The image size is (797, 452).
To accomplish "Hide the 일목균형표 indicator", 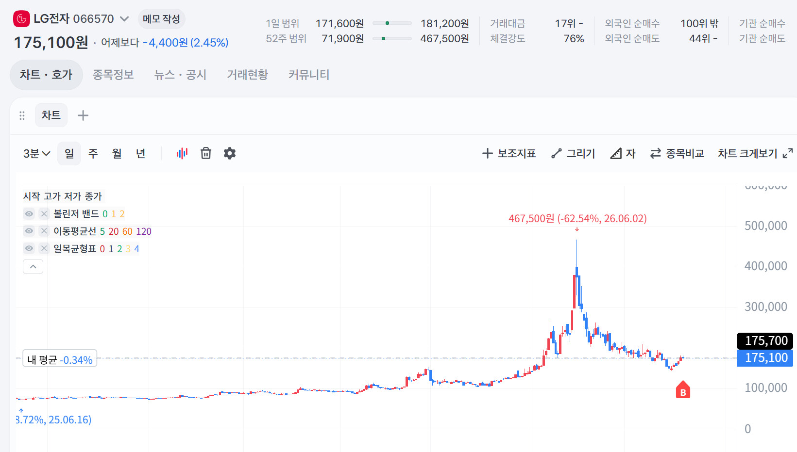I will 29,249.
